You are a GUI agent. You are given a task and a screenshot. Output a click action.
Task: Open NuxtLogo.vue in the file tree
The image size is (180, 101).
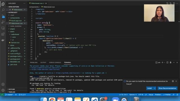(x=16, y=20)
